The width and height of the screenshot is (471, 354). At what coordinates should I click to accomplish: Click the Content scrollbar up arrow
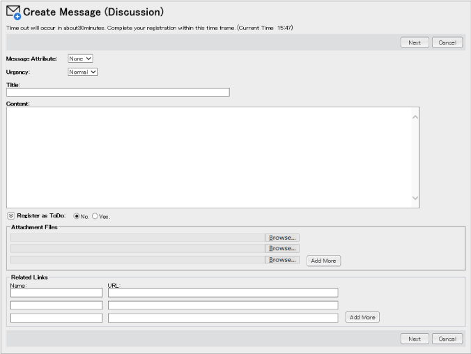point(415,117)
